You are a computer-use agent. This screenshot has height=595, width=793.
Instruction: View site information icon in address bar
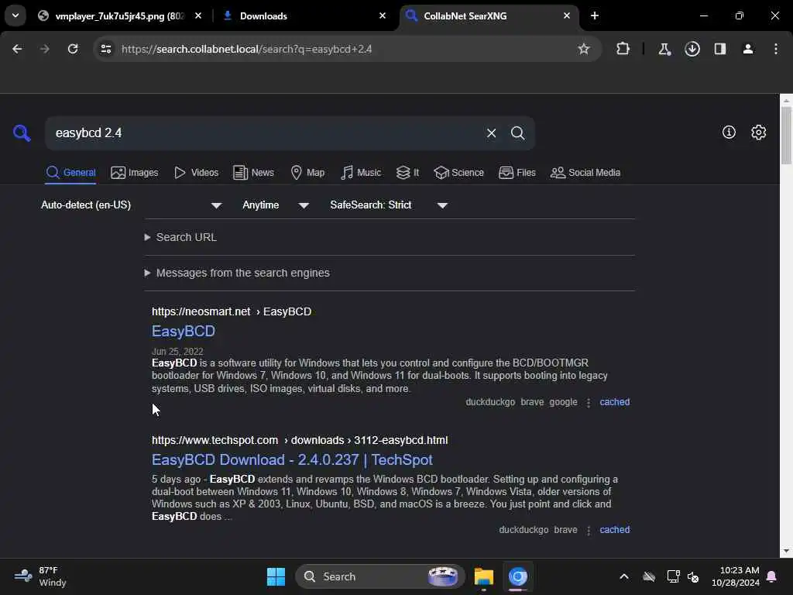click(x=105, y=49)
